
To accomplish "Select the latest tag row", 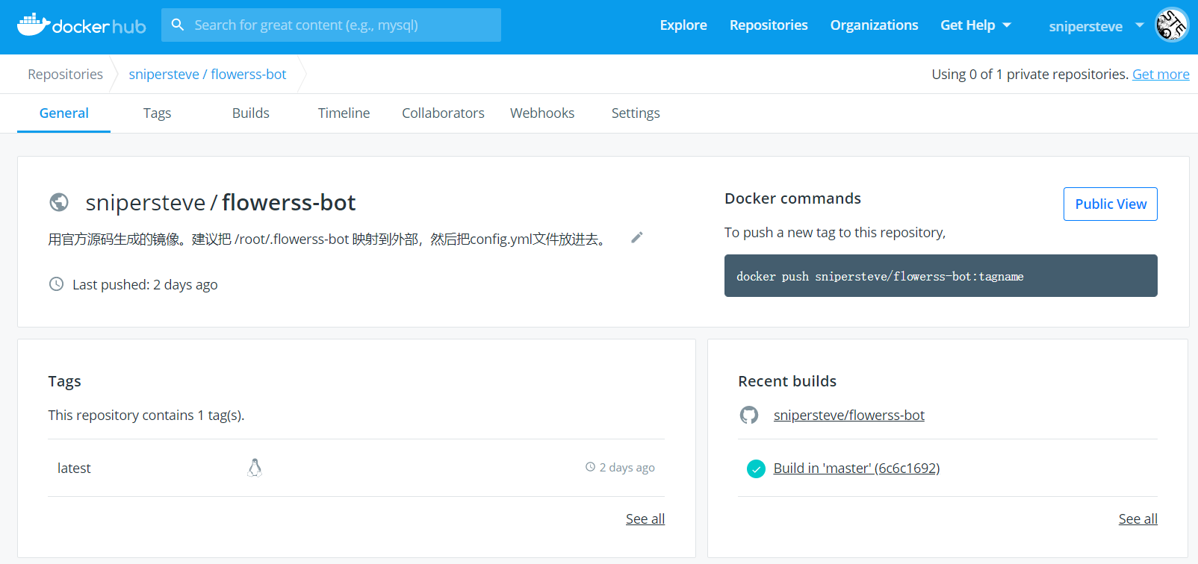I will (x=356, y=468).
